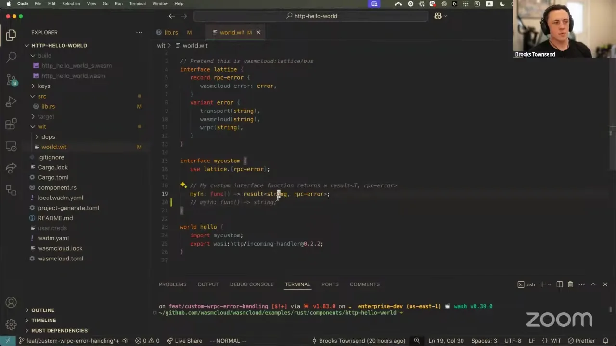Open the File menu

38,4
